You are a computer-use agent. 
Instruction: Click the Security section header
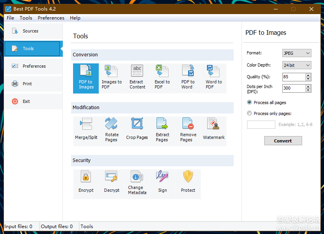click(152, 160)
